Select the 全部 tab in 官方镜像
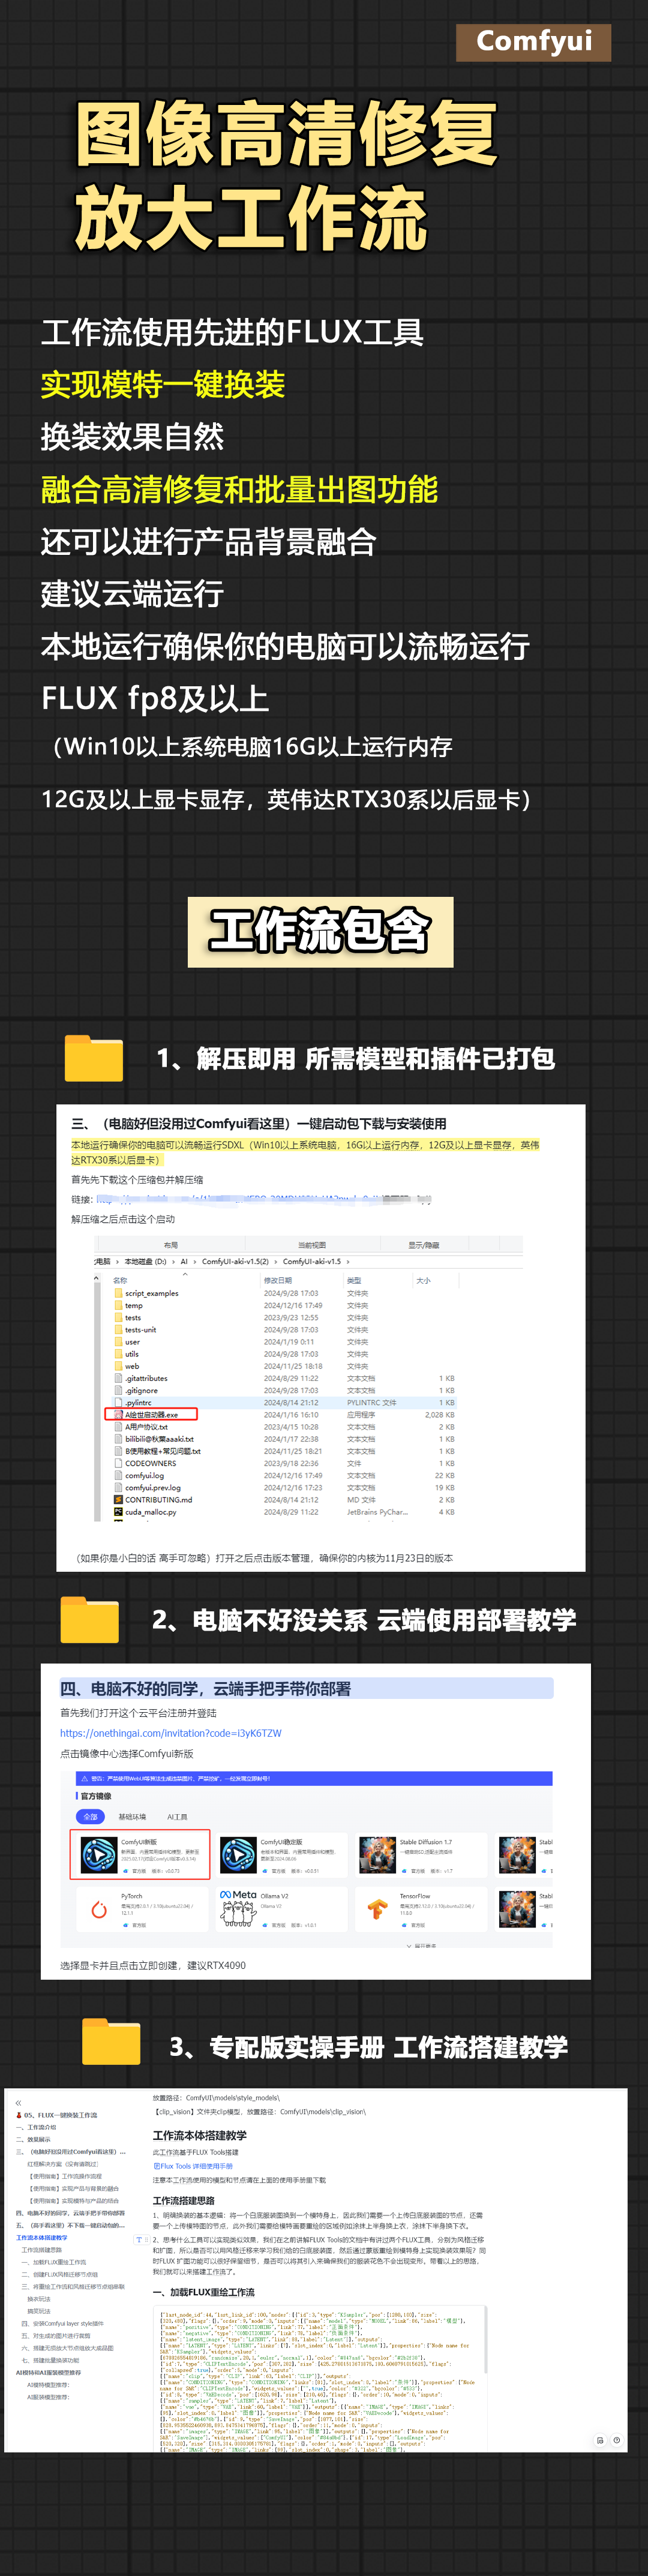 click(90, 1817)
